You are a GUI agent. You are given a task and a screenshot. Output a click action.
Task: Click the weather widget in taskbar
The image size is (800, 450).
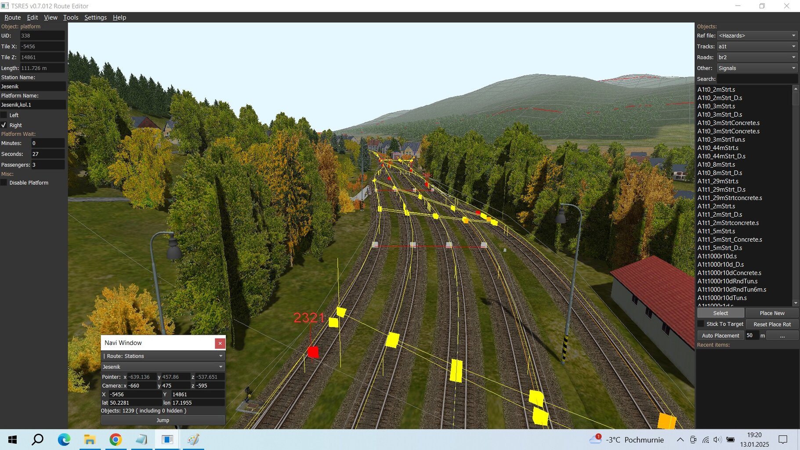(x=627, y=439)
